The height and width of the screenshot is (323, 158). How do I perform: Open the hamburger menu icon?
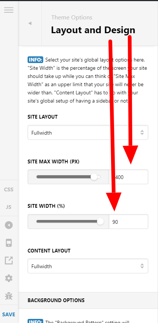(9, 10)
